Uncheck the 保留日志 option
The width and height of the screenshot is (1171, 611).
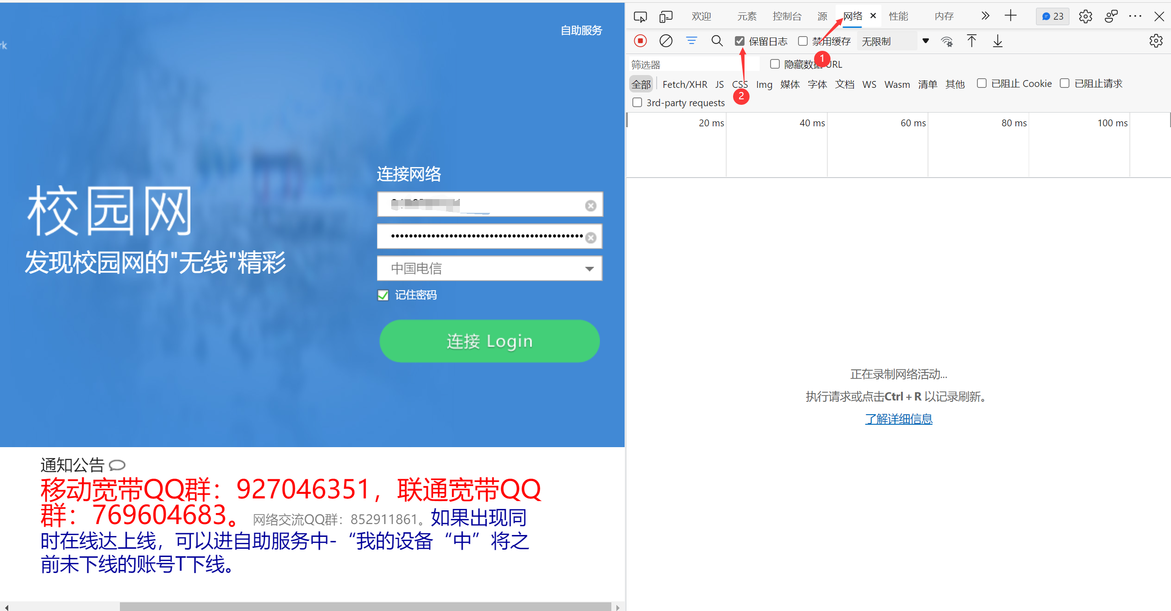pos(739,41)
